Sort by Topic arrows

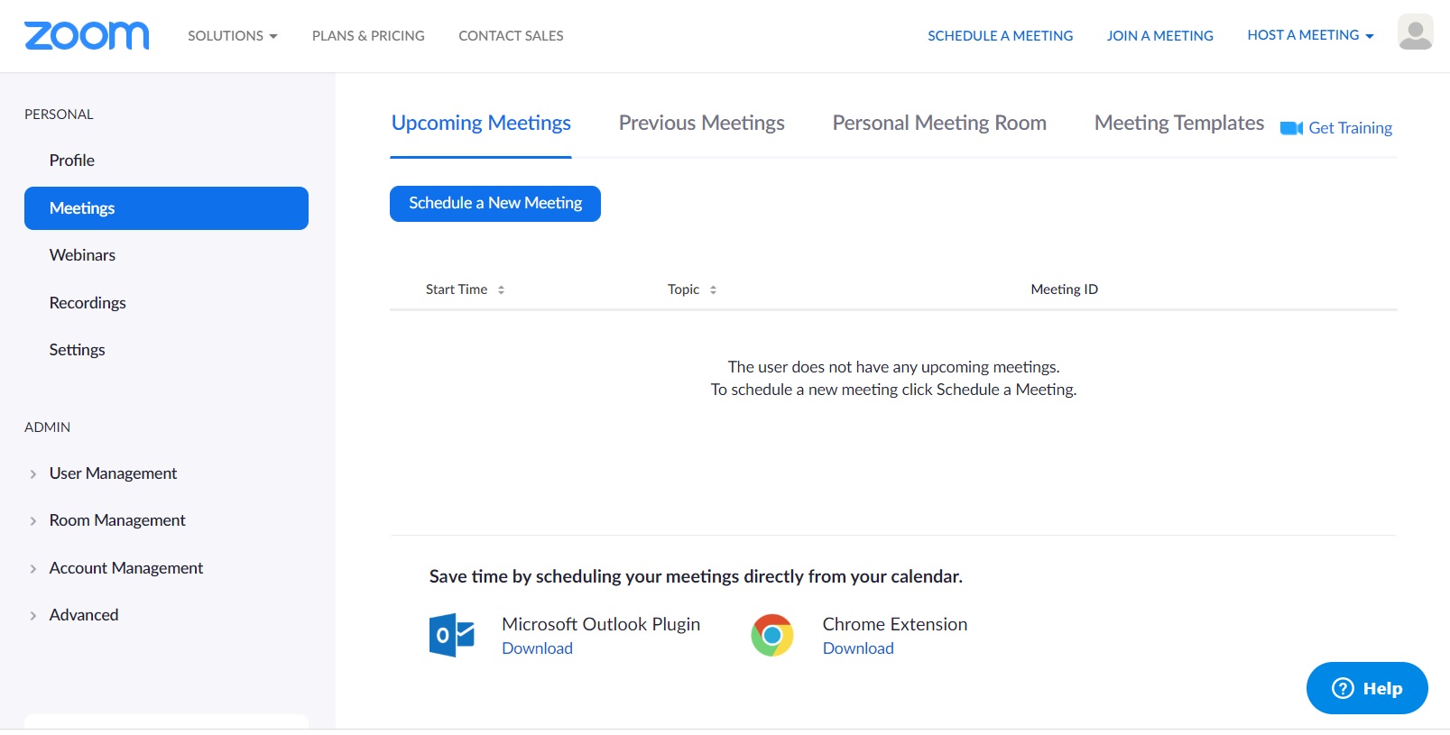pyautogui.click(x=713, y=289)
